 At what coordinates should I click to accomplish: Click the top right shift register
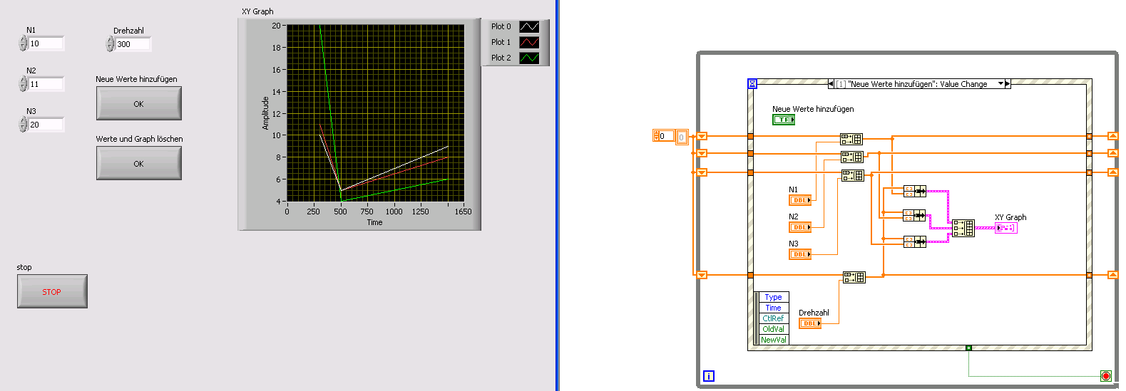[1112, 136]
